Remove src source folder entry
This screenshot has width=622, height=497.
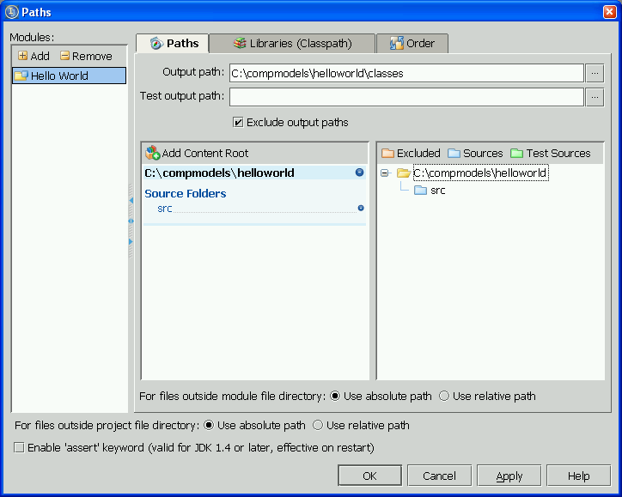(361, 208)
